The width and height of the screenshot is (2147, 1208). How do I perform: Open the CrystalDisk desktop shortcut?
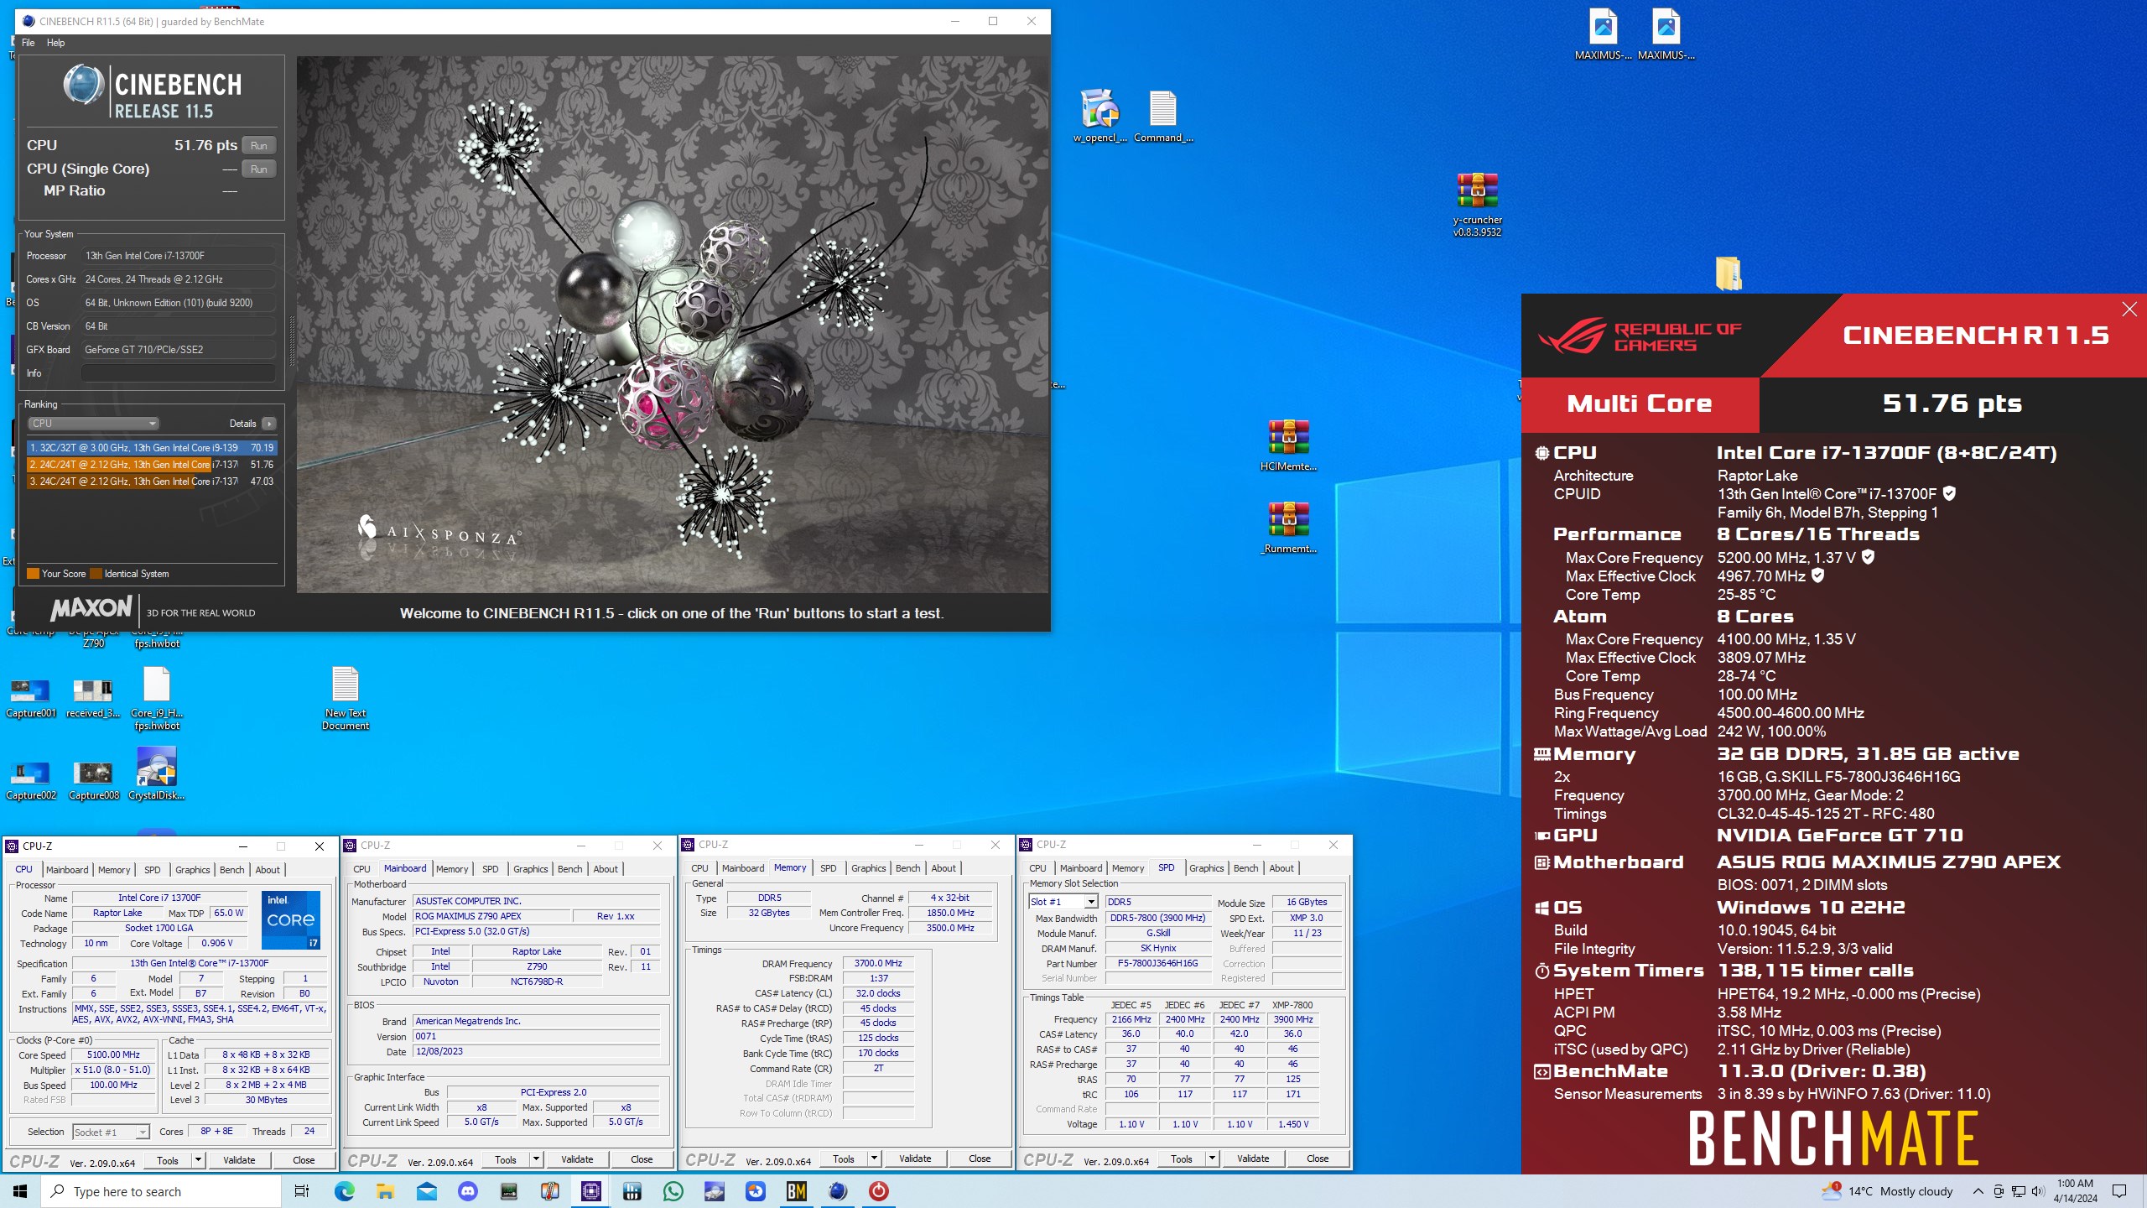point(156,773)
